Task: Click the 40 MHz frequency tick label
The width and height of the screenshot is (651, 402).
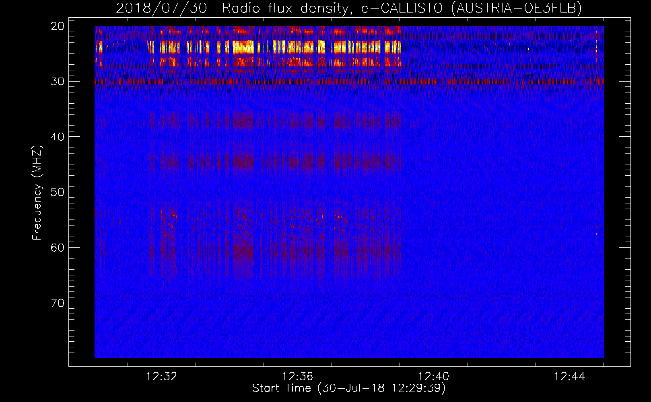Action: (x=58, y=137)
